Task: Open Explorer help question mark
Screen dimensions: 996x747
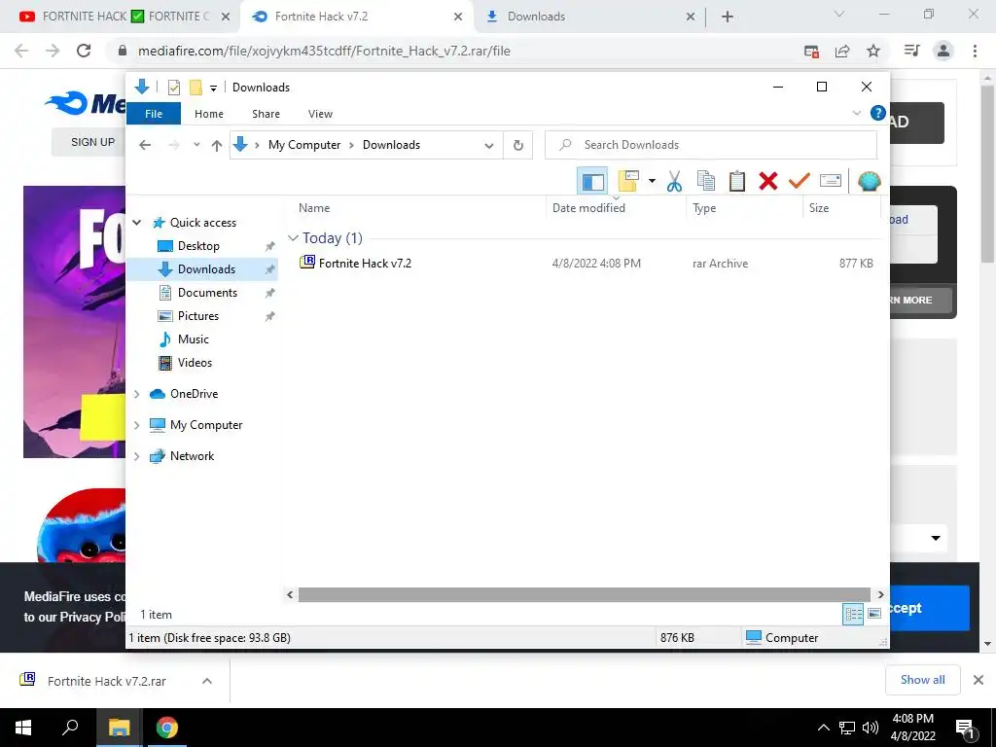Action: [x=878, y=113]
